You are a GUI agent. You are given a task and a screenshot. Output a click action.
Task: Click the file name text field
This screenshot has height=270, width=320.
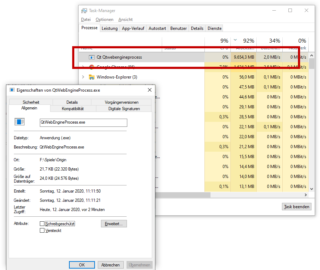click(83, 122)
